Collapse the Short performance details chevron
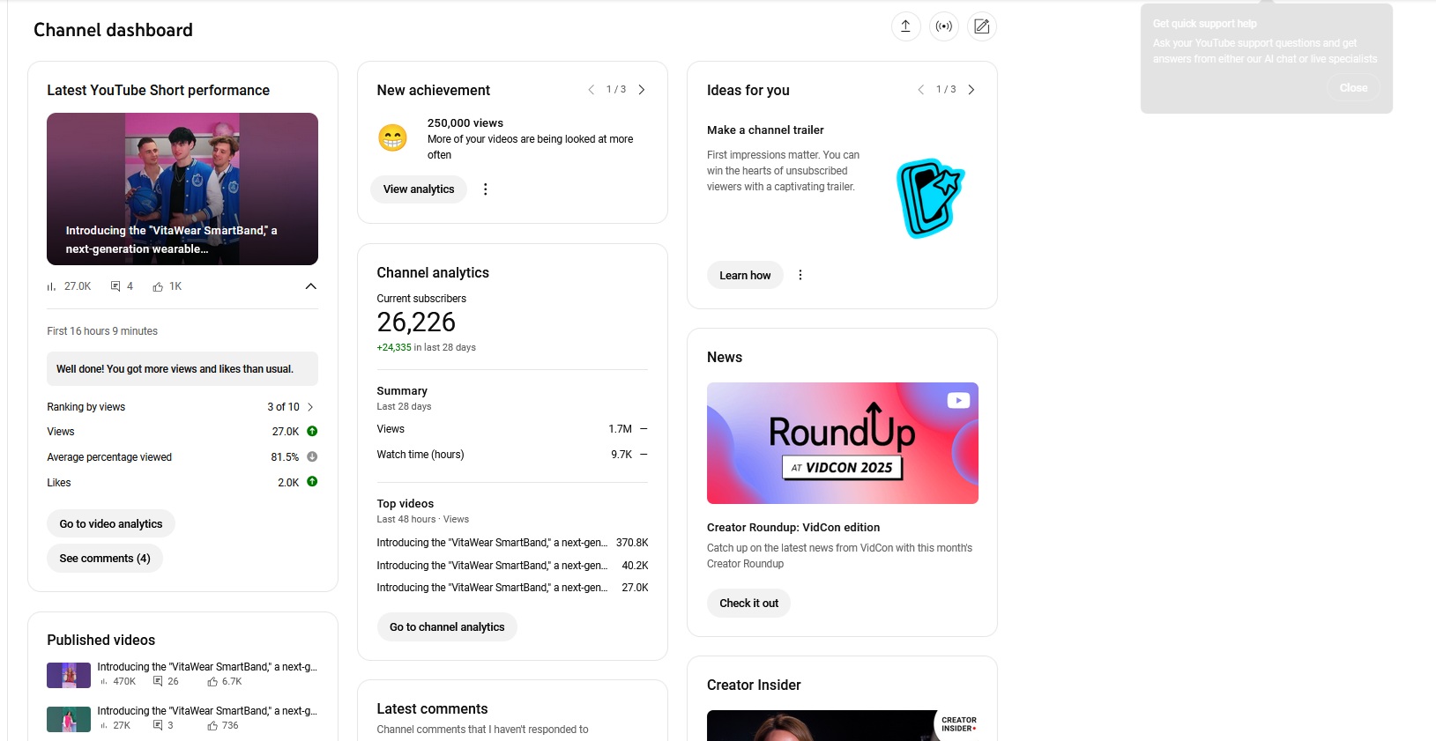The image size is (1436, 741). pyautogui.click(x=310, y=286)
